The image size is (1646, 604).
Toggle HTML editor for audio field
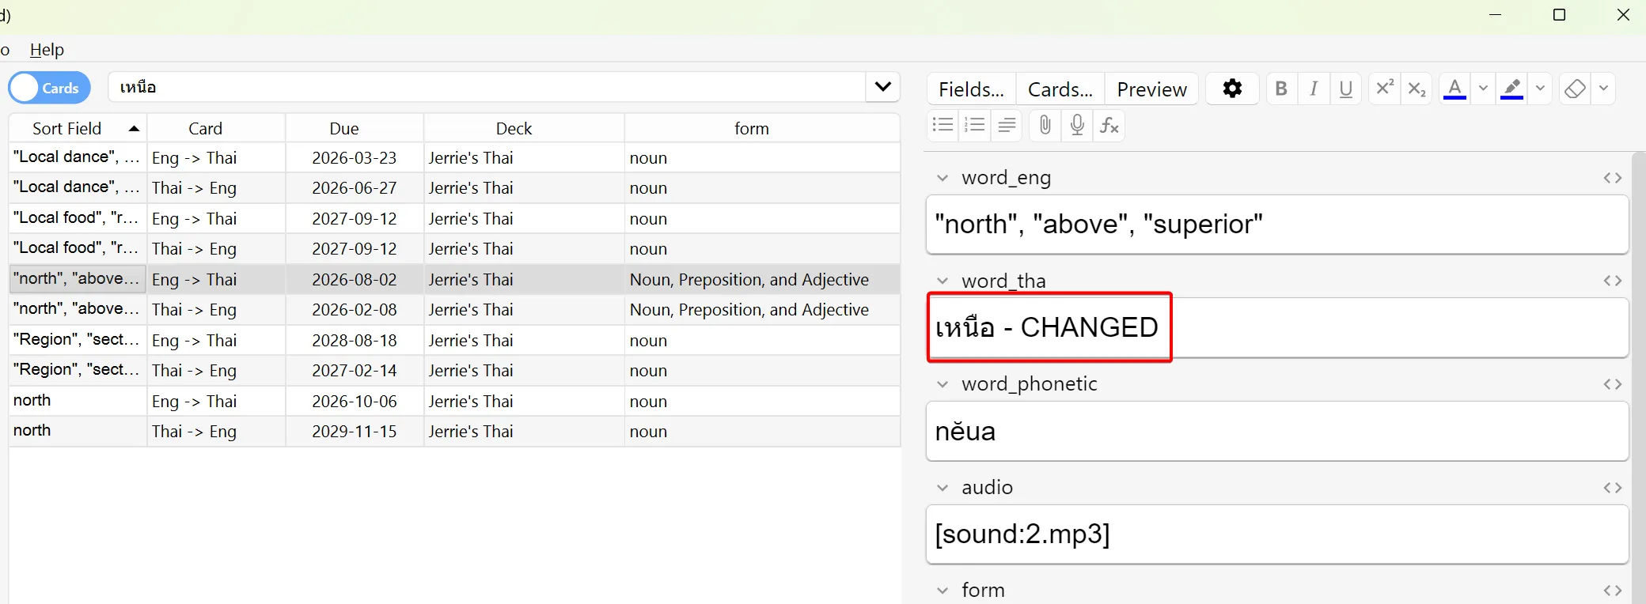click(x=1612, y=488)
